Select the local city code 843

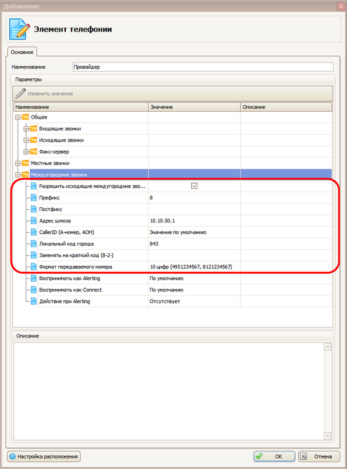(x=154, y=244)
